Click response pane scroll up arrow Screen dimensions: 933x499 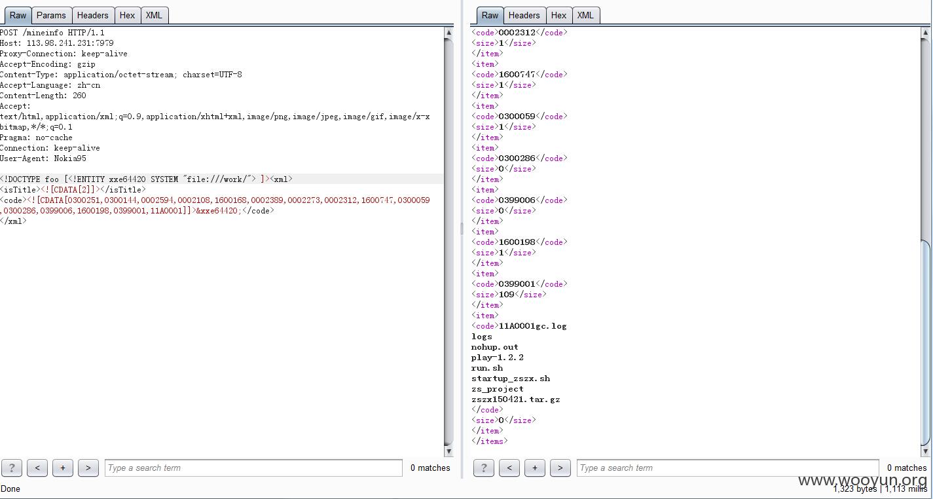coord(926,33)
